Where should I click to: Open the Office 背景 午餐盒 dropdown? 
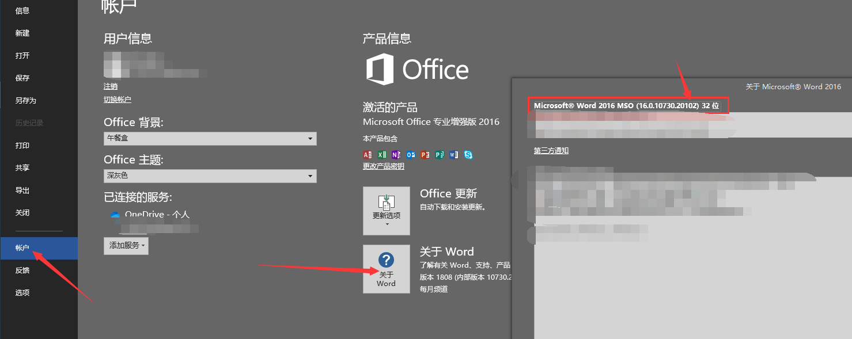coord(210,139)
